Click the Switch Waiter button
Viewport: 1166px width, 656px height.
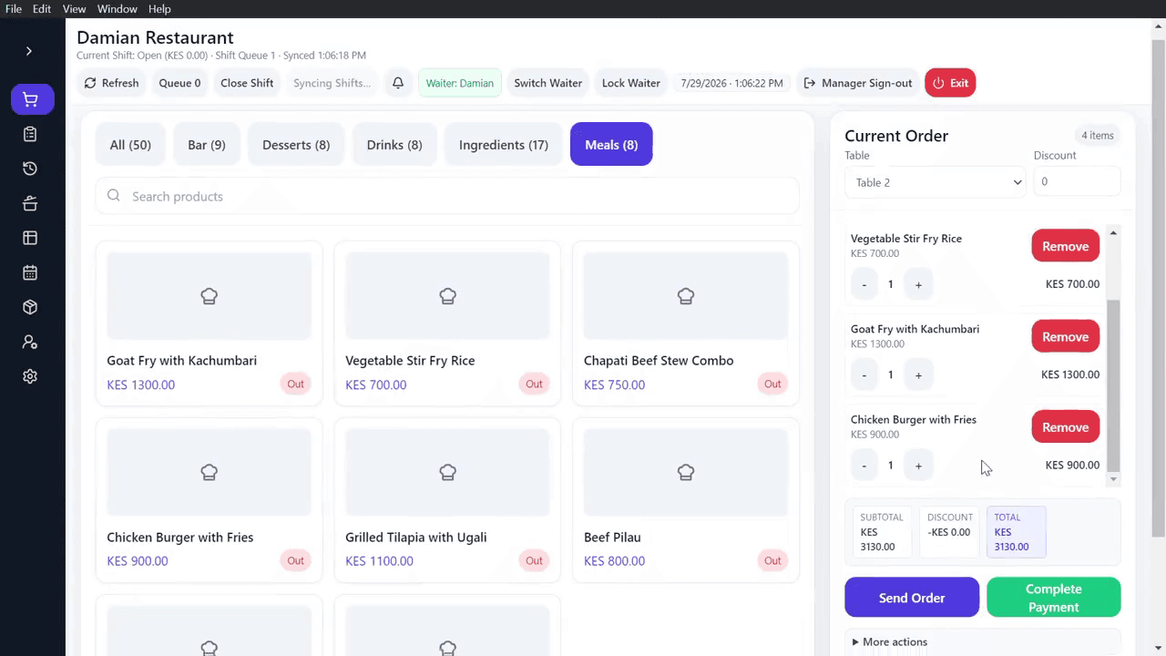point(547,83)
